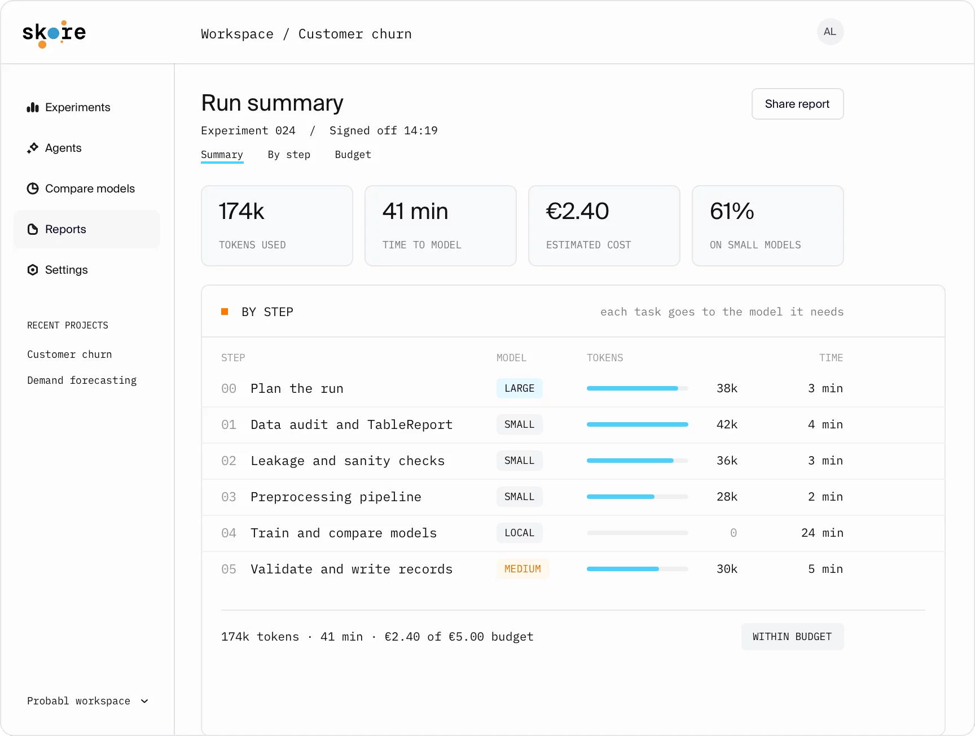Click the empty Train and compare models bar
The width and height of the screenshot is (975, 736).
click(x=638, y=533)
